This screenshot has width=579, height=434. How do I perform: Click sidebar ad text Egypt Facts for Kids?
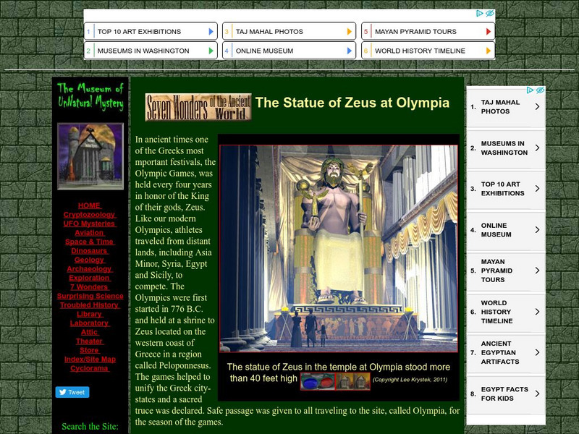coord(504,393)
